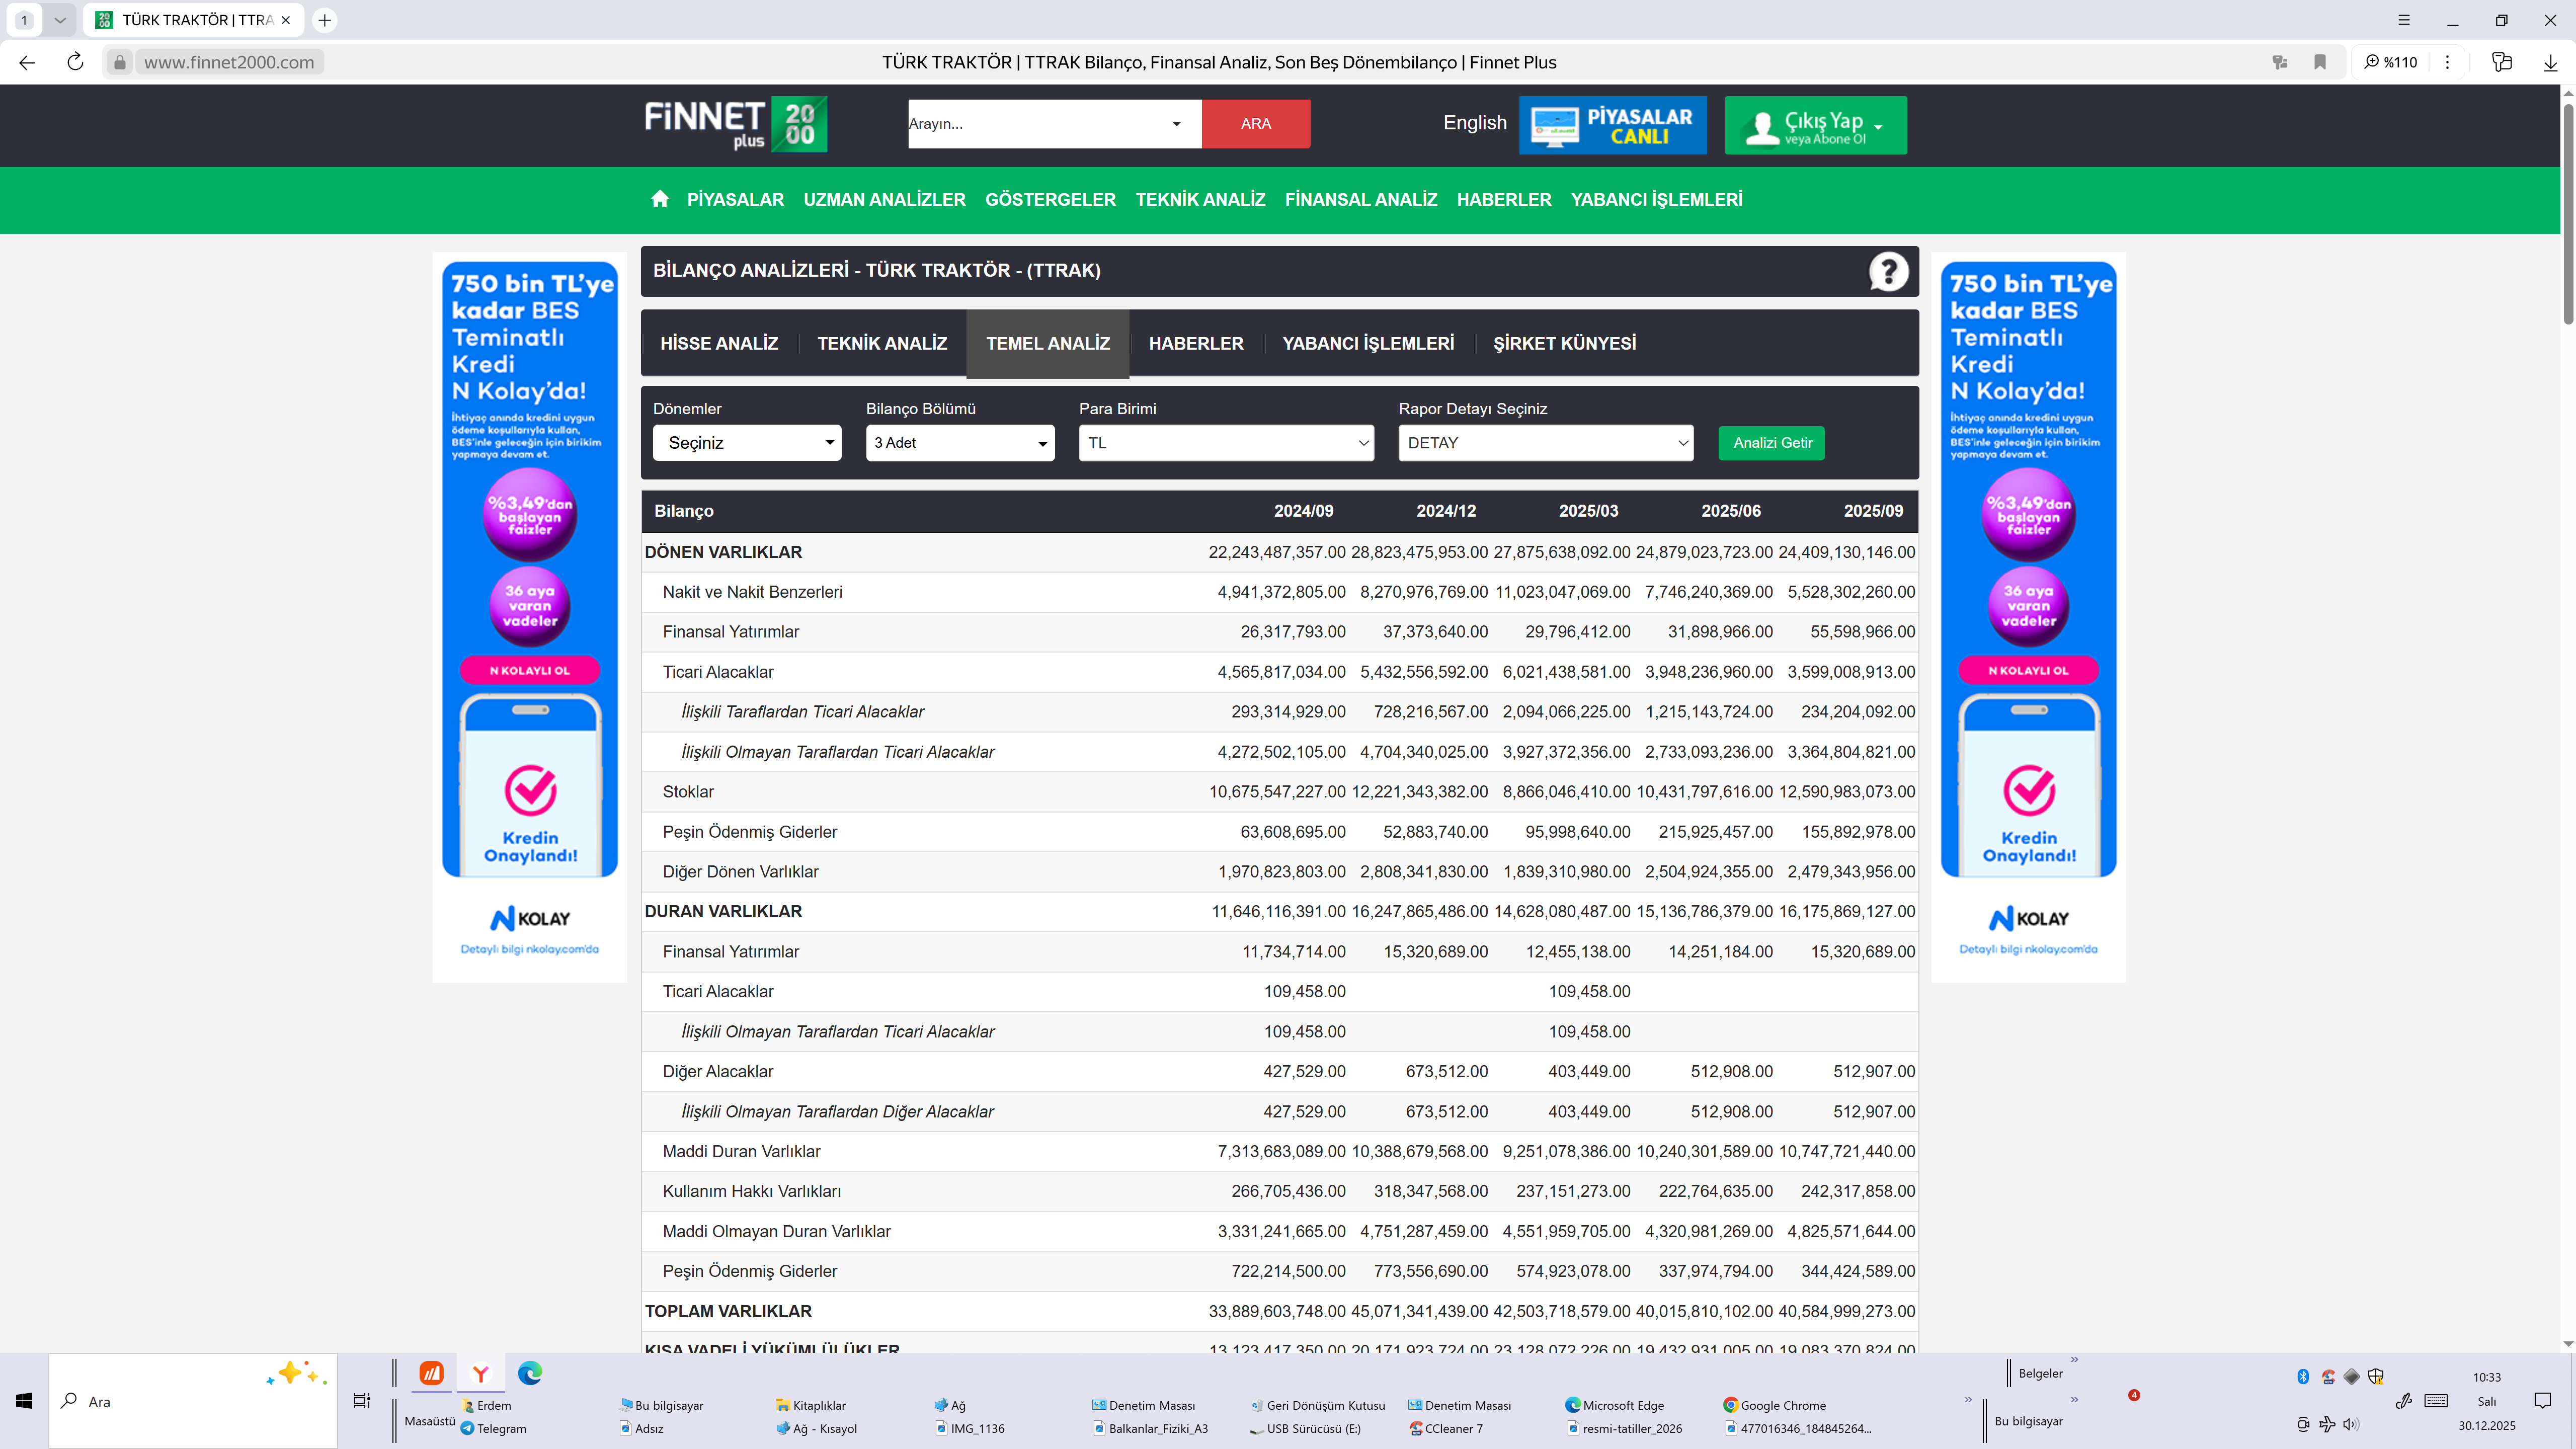Screen dimensions: 2576x1449
Task: Click the orange pinned app taskbar icon
Action: point(431,1373)
